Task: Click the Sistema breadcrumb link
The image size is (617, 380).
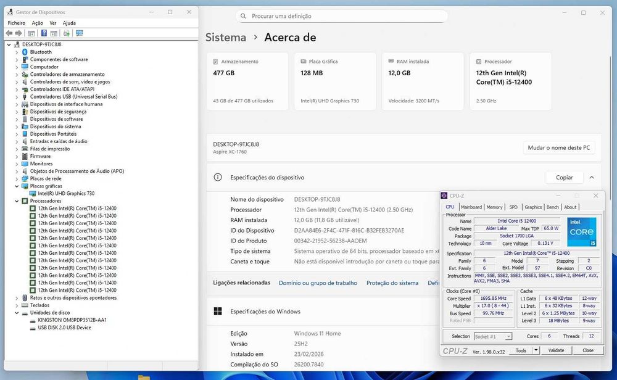Action: [x=226, y=38]
